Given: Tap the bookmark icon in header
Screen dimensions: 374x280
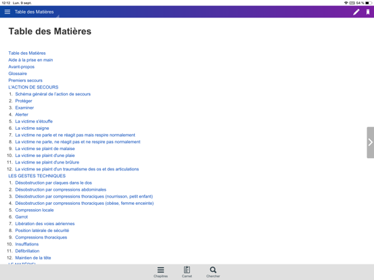Looking at the screenshot, I should pyautogui.click(x=368, y=12).
